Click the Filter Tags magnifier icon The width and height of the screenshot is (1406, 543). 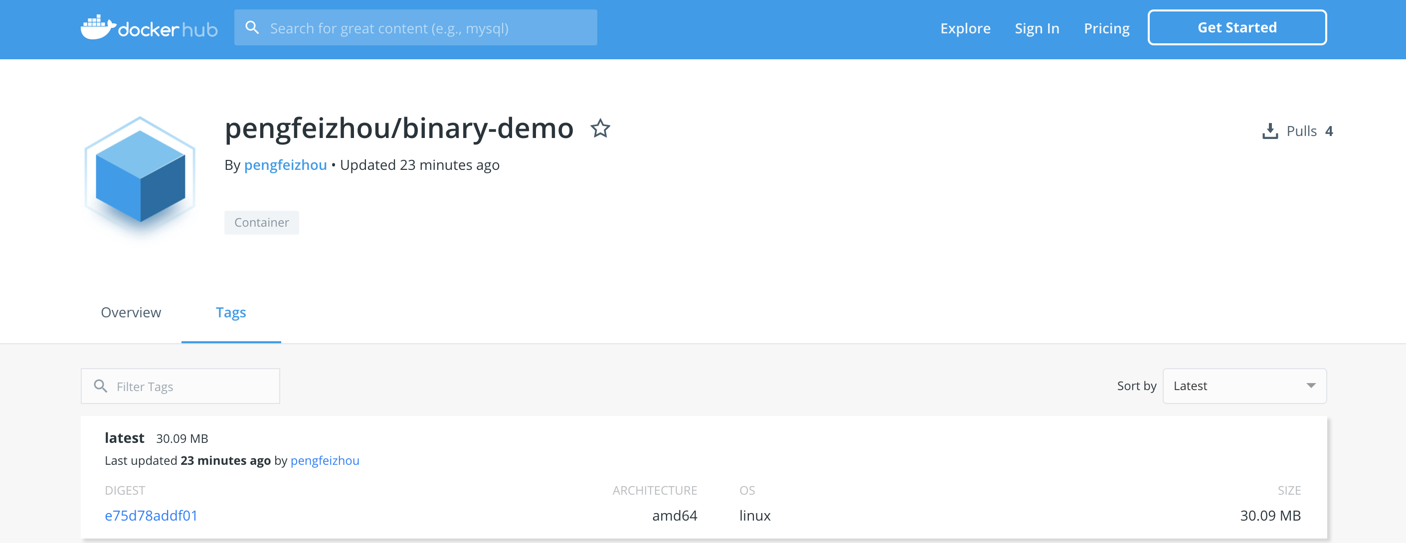[100, 386]
